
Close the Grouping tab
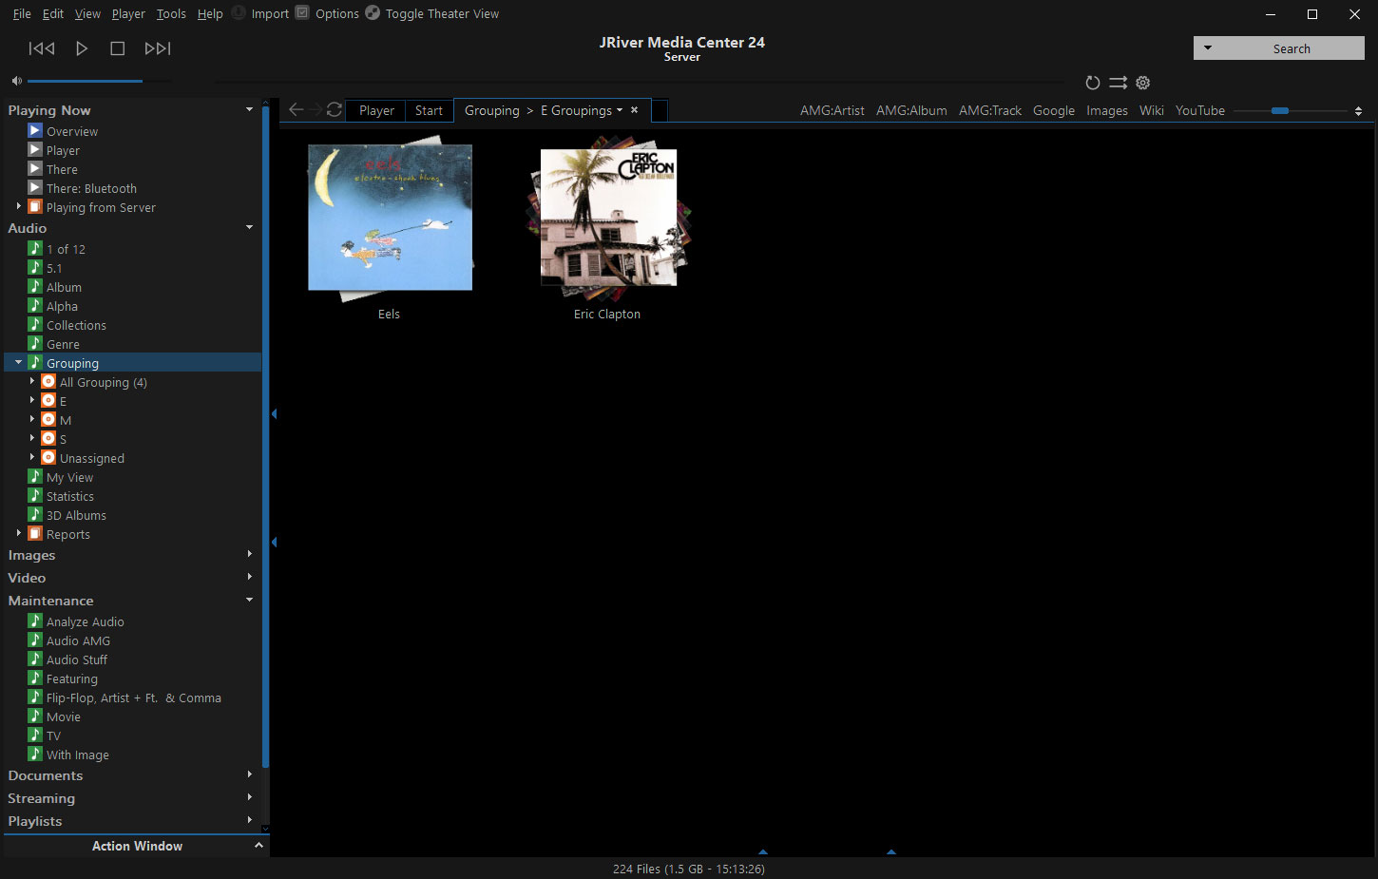[635, 110]
